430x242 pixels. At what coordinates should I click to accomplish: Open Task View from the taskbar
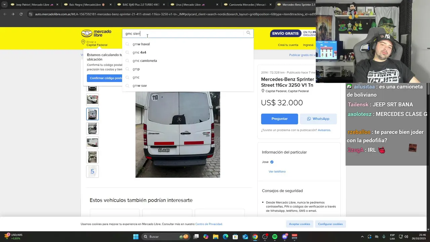[196, 237]
